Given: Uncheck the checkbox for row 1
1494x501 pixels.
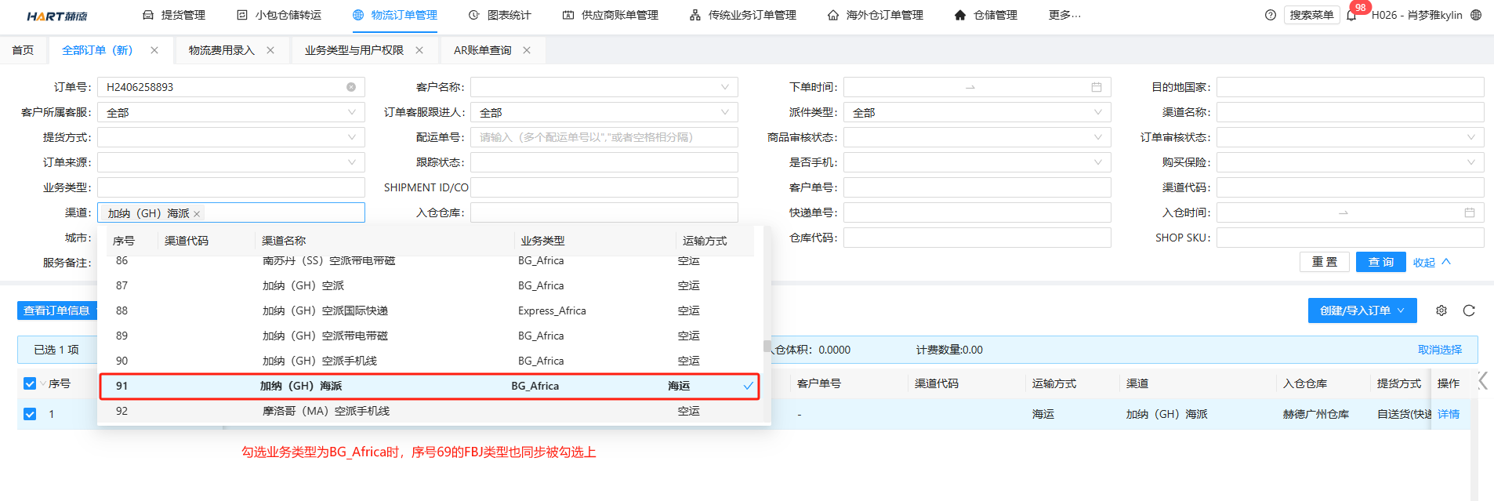Looking at the screenshot, I should point(30,414).
